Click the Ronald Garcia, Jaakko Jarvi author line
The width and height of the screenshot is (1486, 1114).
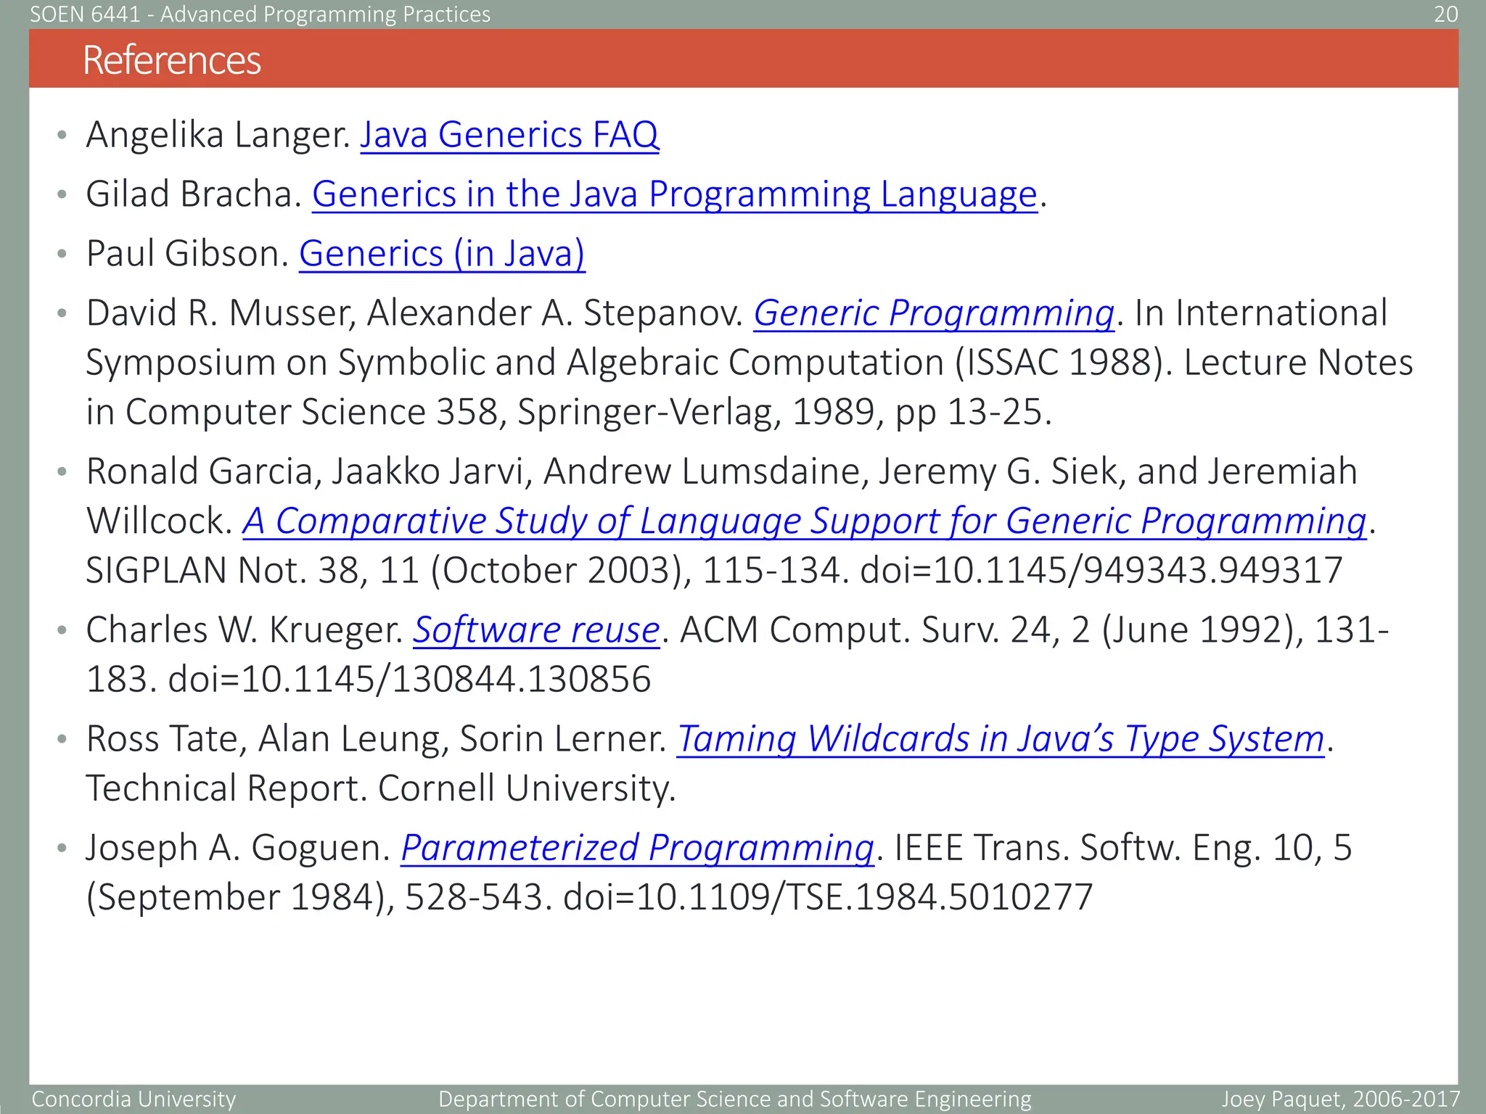coord(721,471)
